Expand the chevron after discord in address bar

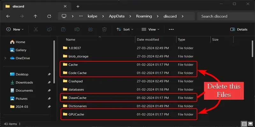[x=182, y=16]
